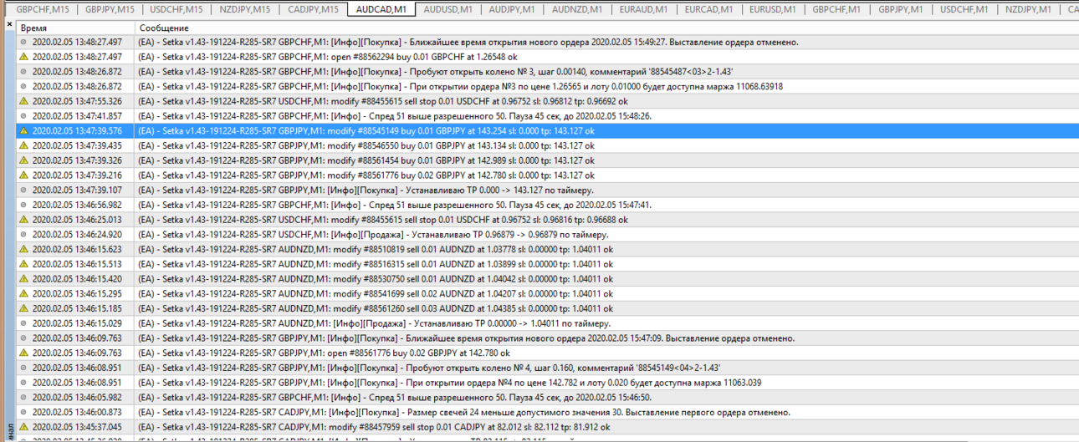Switch to the GBPJPY,M15 chart tab
The image size is (1079, 442).
coord(110,9)
